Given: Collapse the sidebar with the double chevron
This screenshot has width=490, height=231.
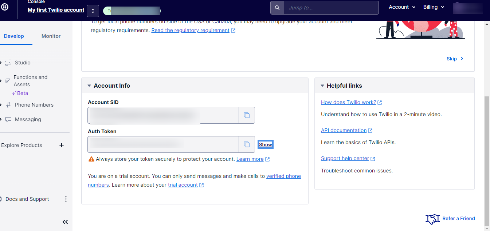Looking at the screenshot, I should coord(65,222).
